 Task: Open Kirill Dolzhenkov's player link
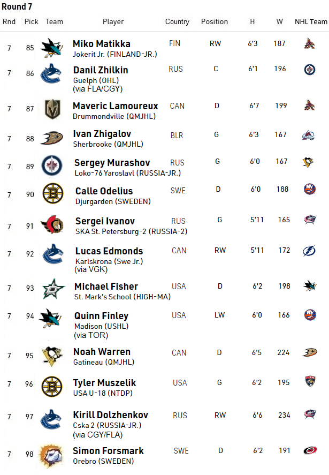click(x=111, y=415)
